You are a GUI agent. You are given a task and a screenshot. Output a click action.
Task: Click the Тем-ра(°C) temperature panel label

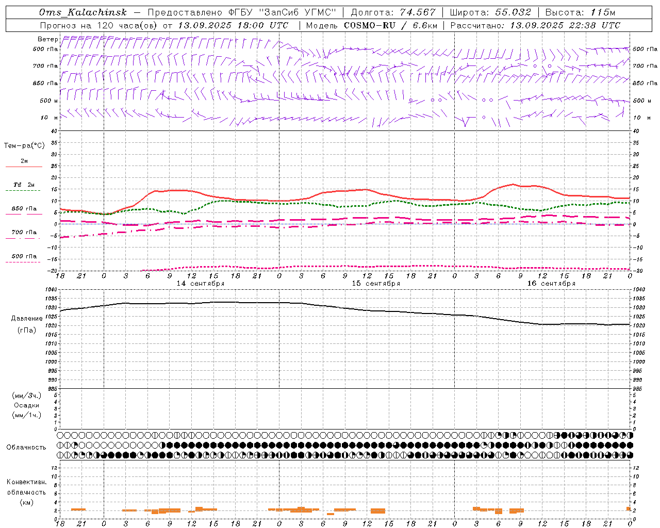pyautogui.click(x=24, y=146)
